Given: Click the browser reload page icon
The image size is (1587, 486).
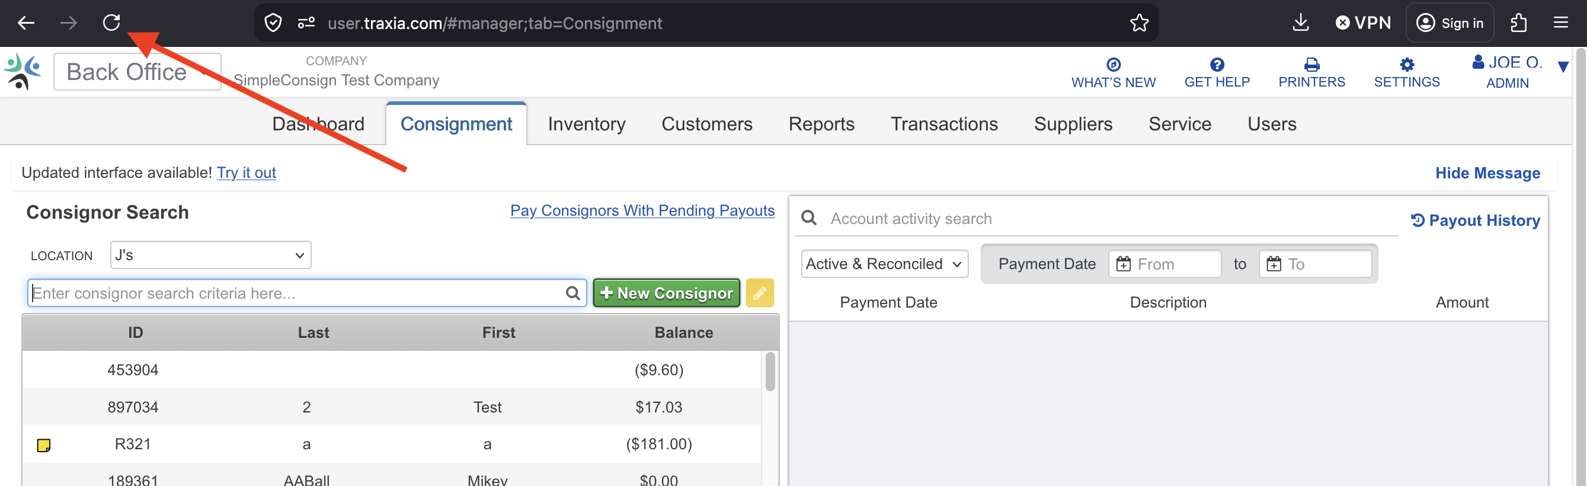Looking at the screenshot, I should pos(111,23).
